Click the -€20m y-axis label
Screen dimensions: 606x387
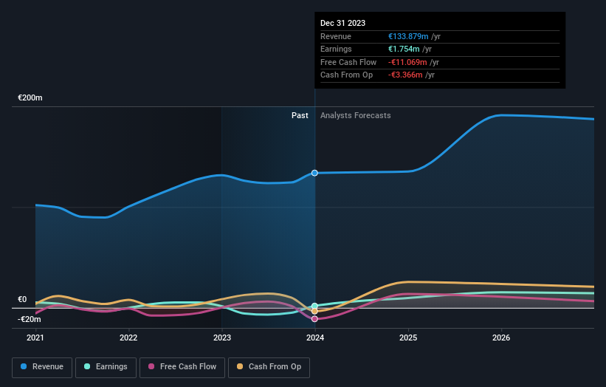30,319
